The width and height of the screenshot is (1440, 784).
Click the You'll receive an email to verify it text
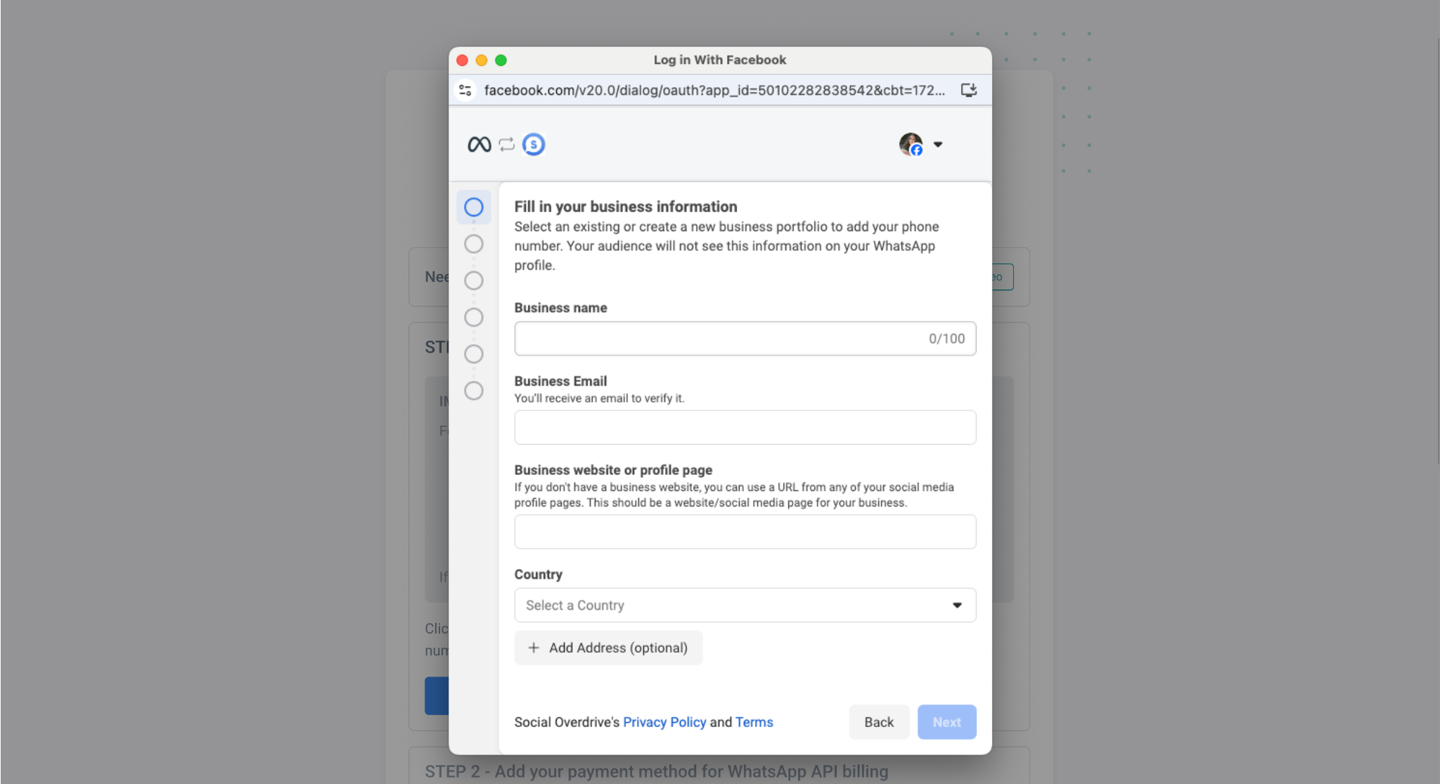(x=599, y=398)
